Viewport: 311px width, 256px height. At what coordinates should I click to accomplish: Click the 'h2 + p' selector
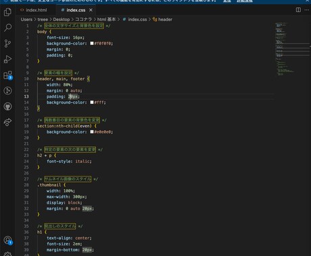(44, 156)
